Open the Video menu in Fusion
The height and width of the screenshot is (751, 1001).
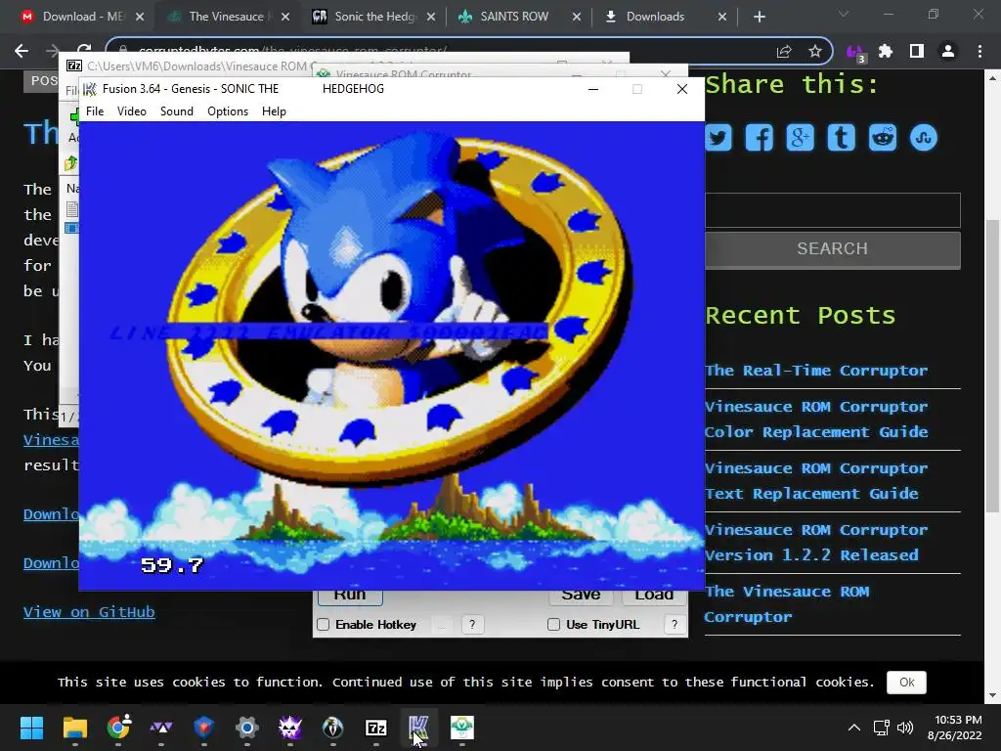coord(132,111)
